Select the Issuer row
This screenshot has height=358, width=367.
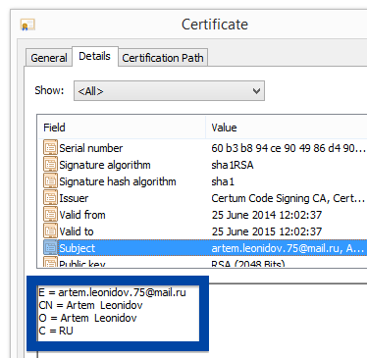(x=202, y=198)
